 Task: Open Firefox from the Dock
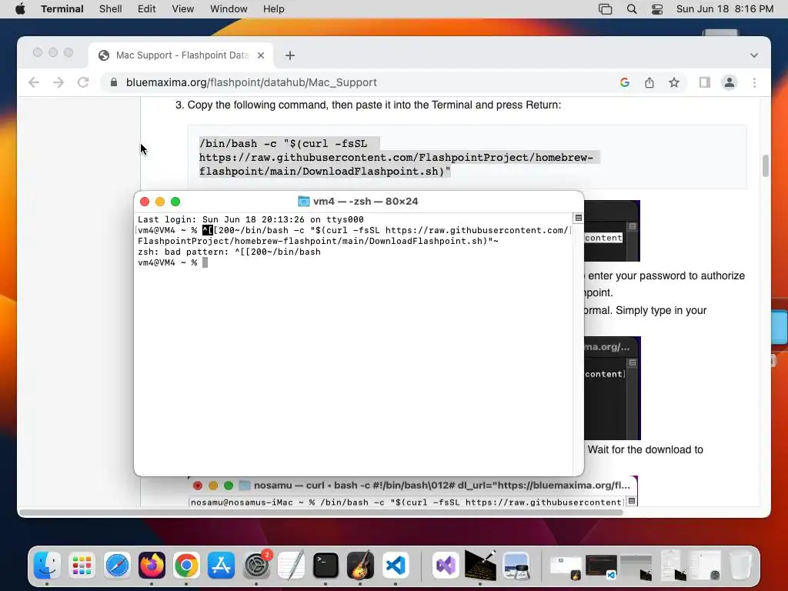152,566
